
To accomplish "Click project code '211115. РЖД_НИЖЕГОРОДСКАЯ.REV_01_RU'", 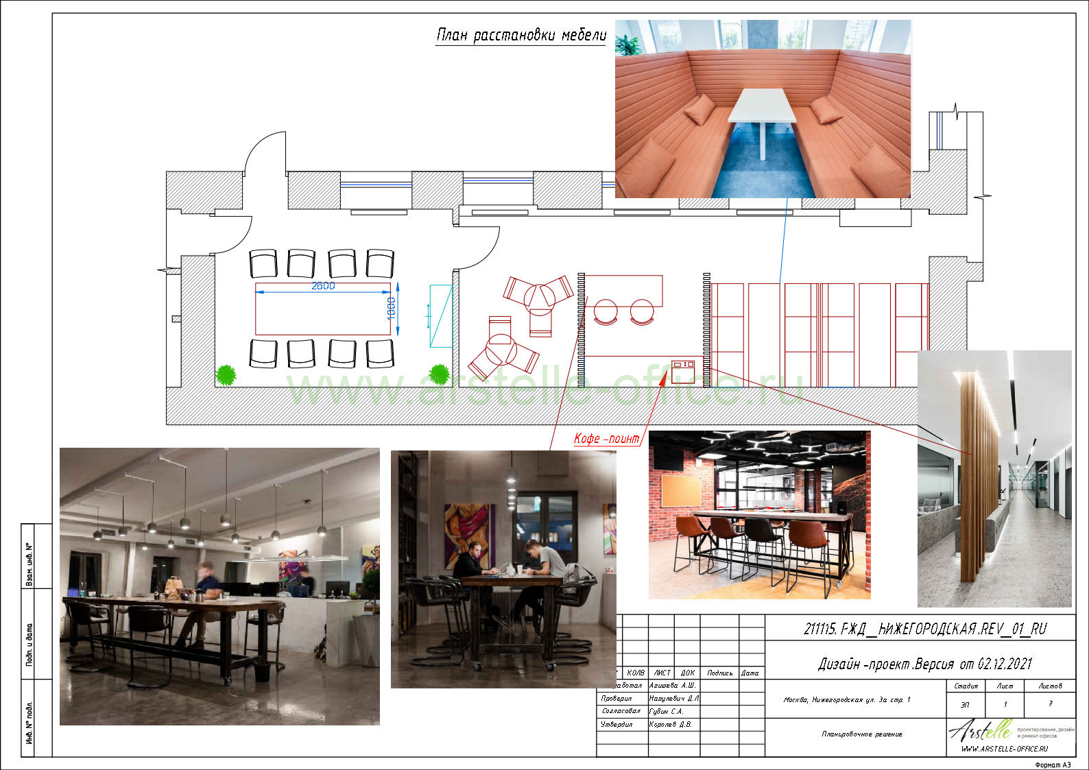I will point(925,629).
